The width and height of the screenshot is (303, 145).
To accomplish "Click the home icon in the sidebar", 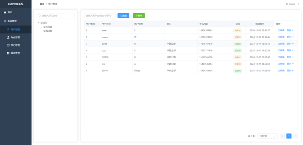I will pos(5,12).
